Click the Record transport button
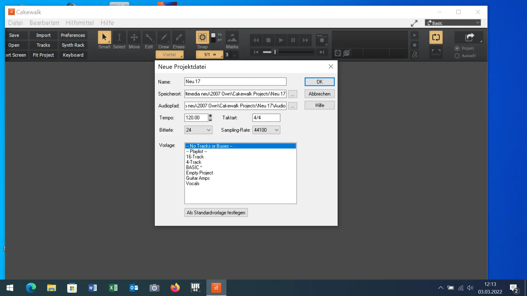Screen dimensions: 527x296 tap(322, 40)
